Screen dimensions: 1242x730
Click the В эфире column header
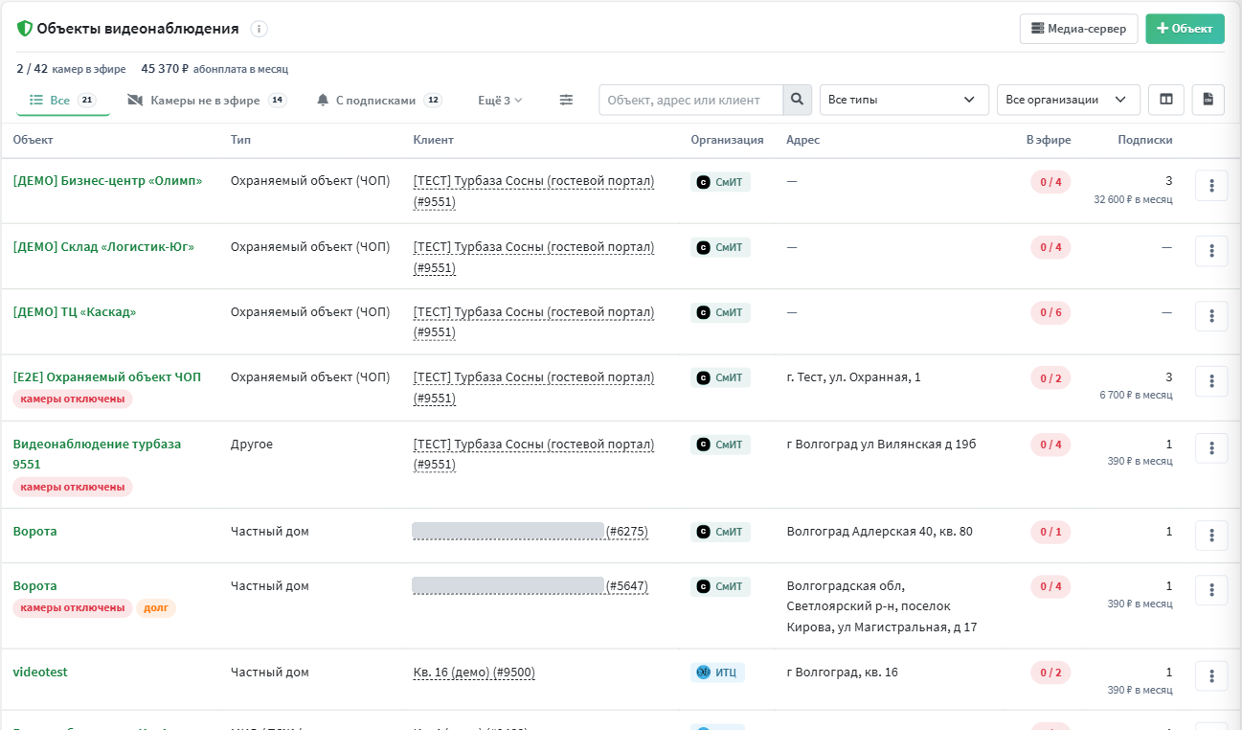(1049, 140)
